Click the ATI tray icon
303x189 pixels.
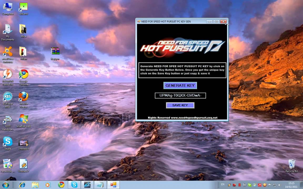[260, 185]
